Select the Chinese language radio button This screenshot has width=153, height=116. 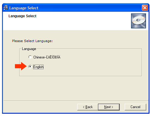(30, 57)
